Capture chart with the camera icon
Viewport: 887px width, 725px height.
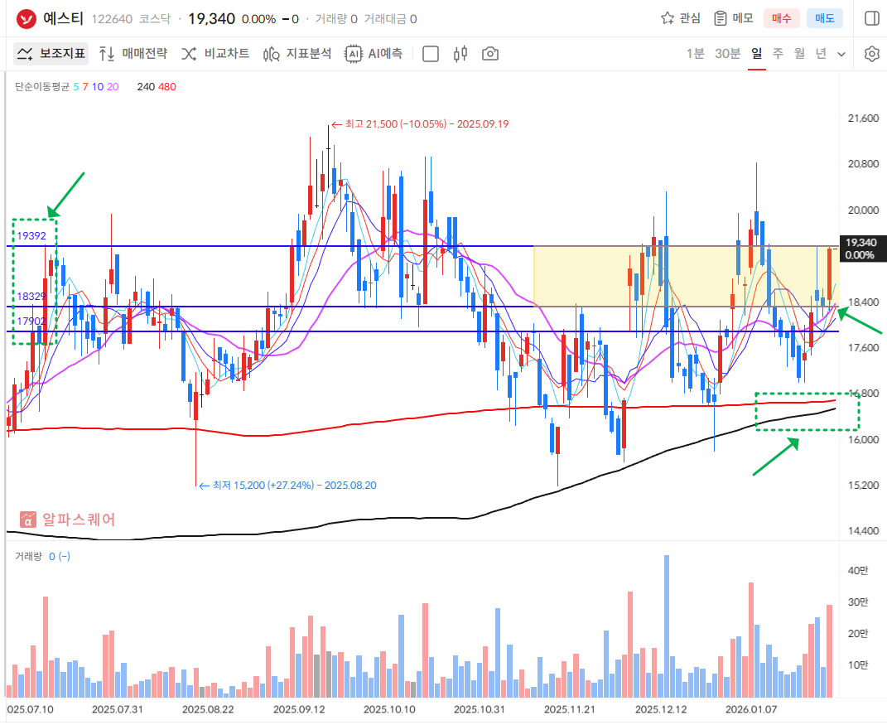490,54
